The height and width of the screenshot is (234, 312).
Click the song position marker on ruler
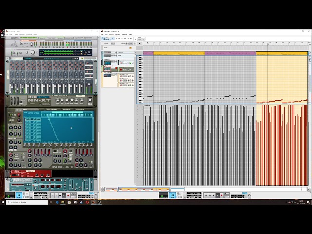pos(268,44)
